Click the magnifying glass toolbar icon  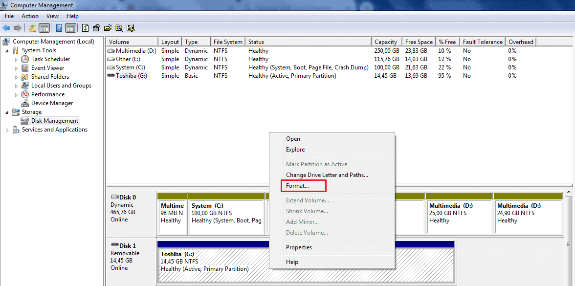click(x=119, y=28)
